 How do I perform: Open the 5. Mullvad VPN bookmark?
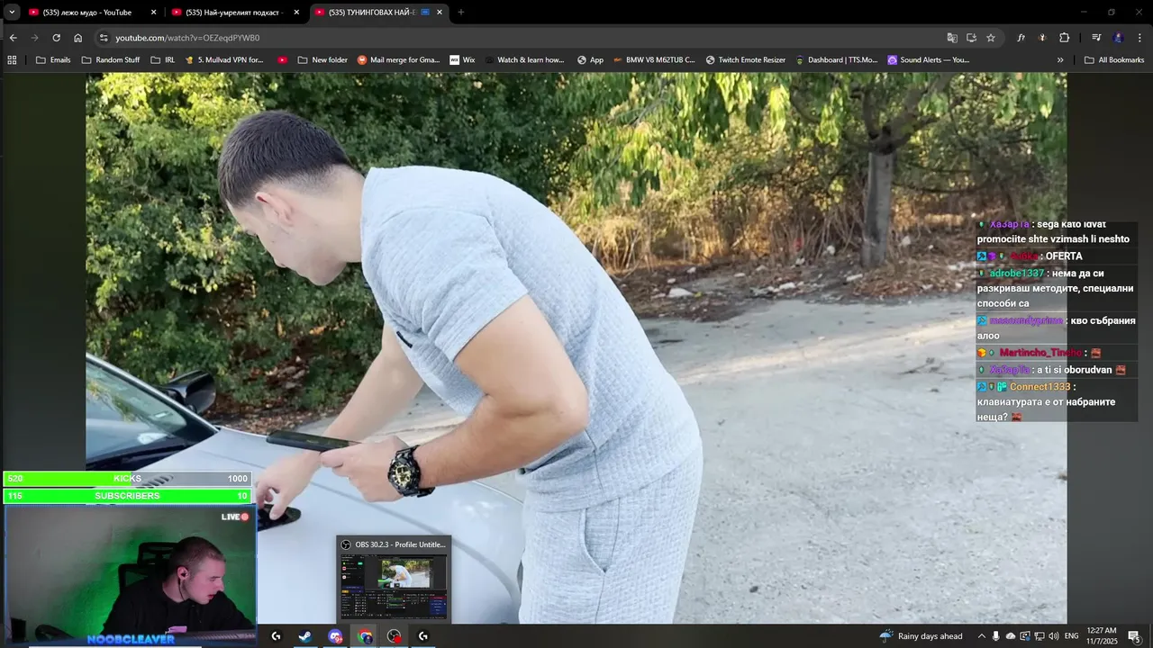(224, 60)
